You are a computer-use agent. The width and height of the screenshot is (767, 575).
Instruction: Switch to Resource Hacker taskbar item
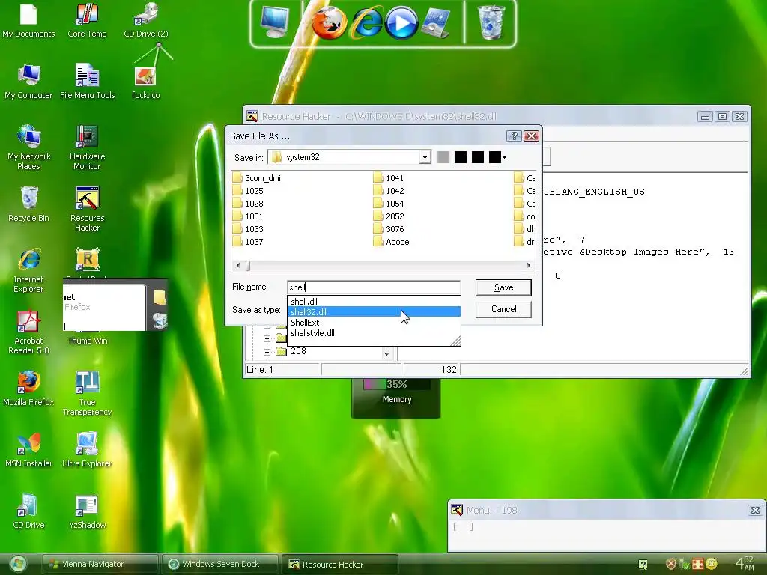click(x=340, y=565)
